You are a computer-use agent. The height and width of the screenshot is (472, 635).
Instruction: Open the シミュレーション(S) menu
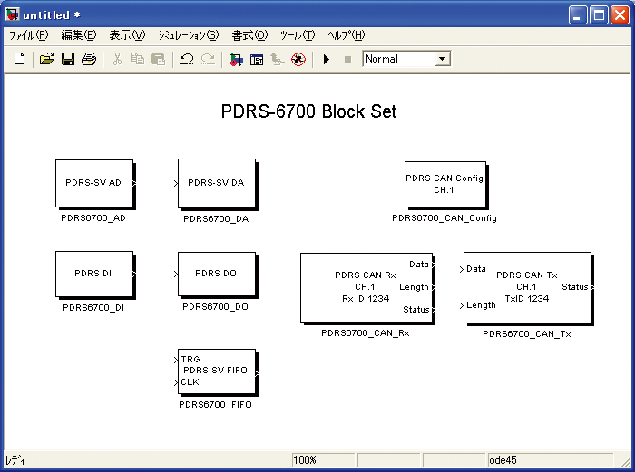click(189, 35)
